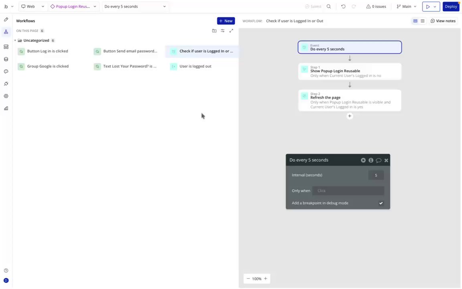Viewport: 462px width, 289px height.
Task: Open the Data tab database icon
Action: 6,59
